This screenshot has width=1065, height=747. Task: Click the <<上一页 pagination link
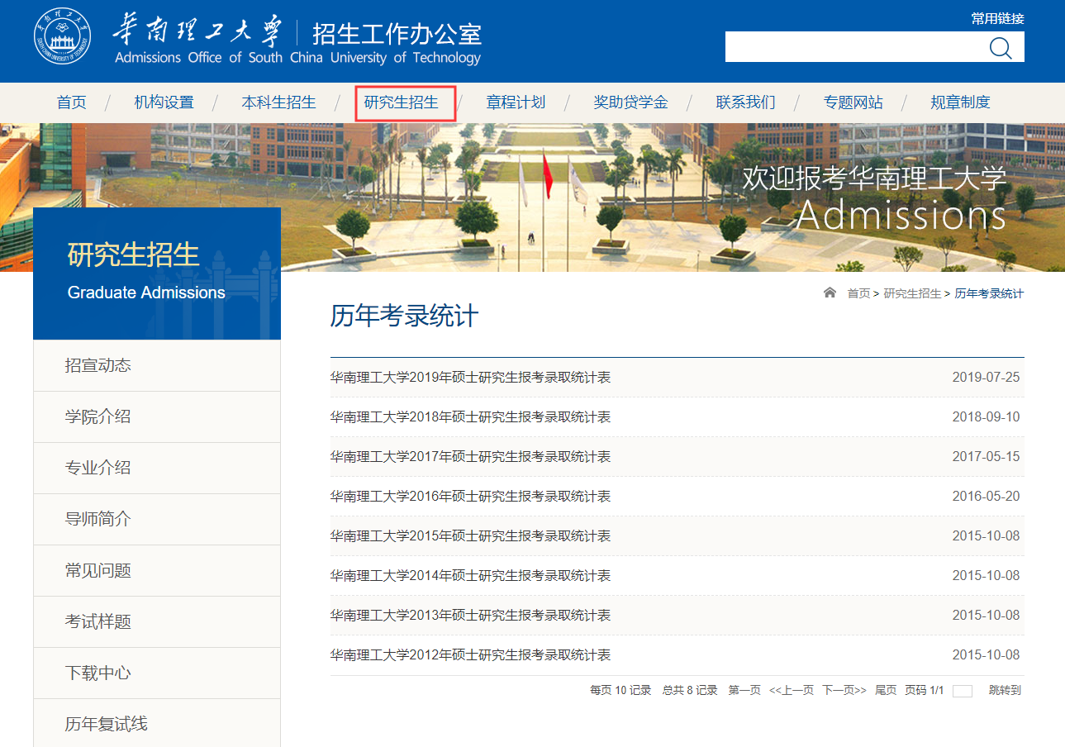[x=792, y=690]
